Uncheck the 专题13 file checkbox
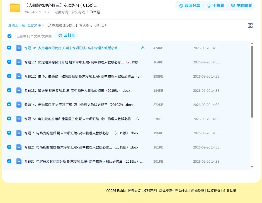Image resolution: width=262 pixels, height=203 pixels. tap(9, 90)
